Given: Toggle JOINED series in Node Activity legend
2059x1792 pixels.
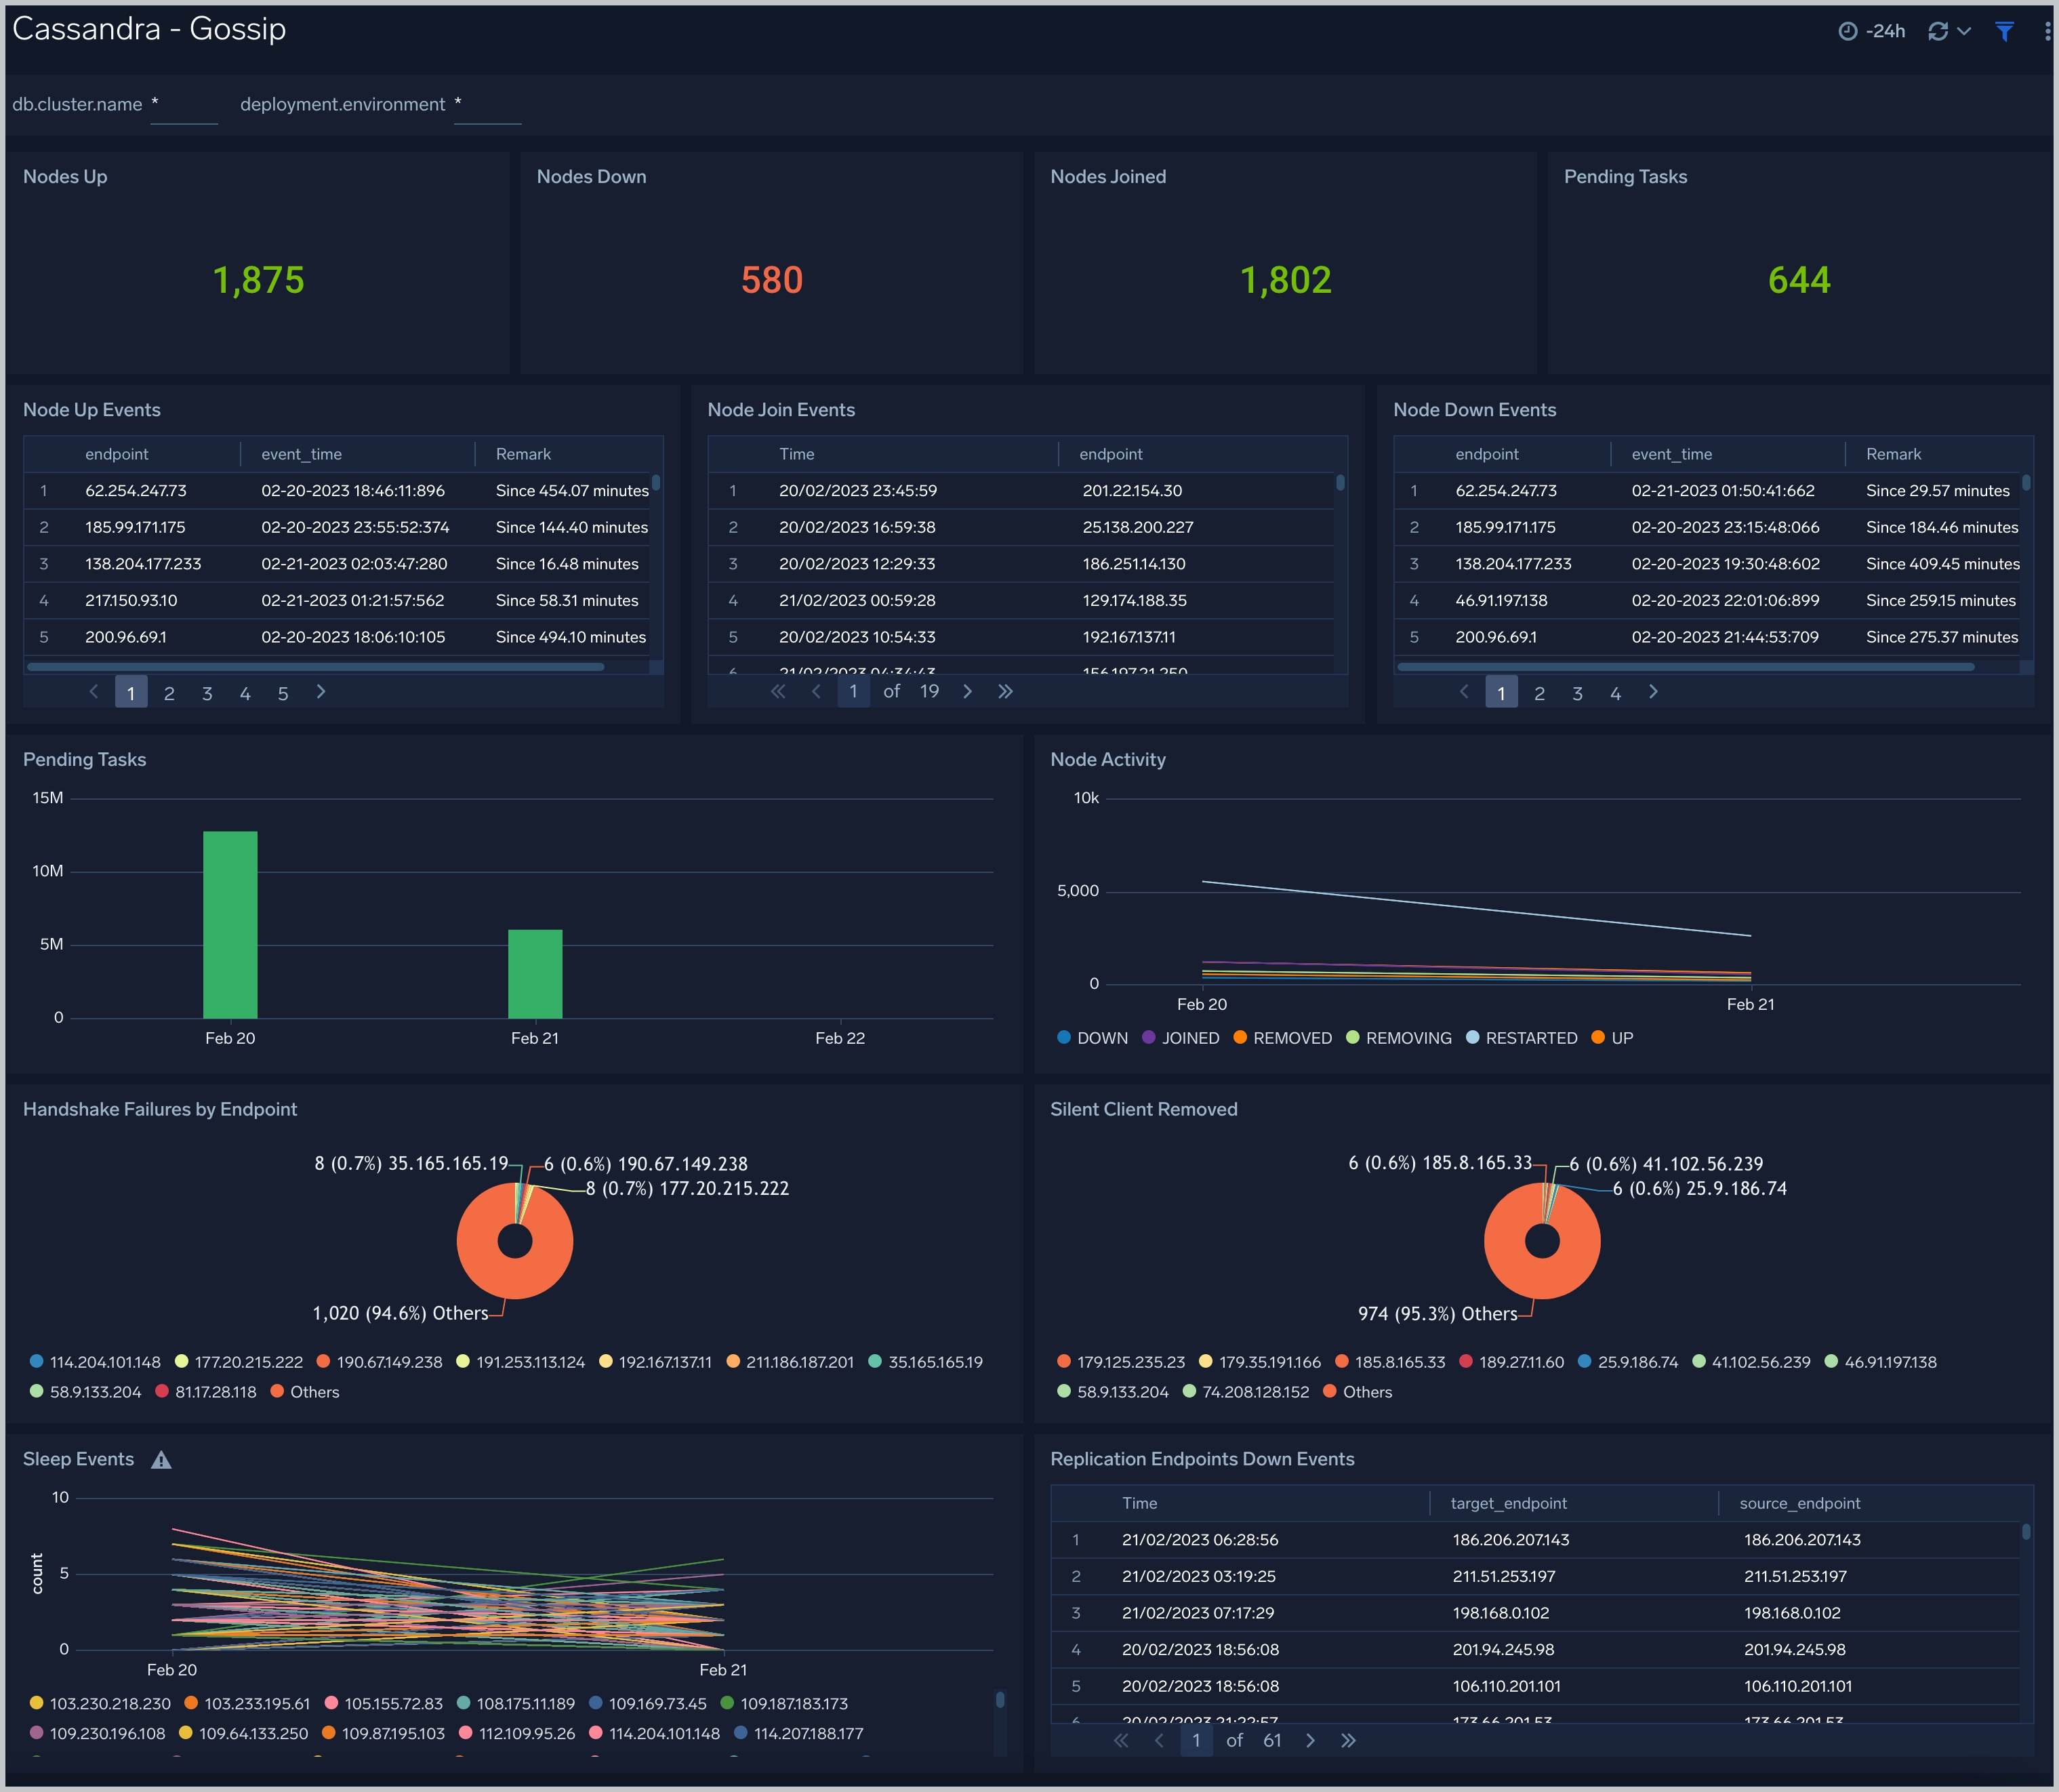Looking at the screenshot, I should pyautogui.click(x=1180, y=1038).
